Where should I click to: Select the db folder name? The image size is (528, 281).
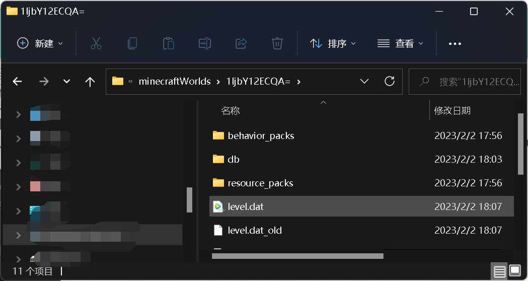(x=234, y=159)
